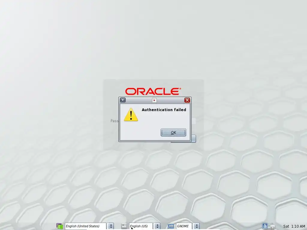Open the accessibility preferences icon

[x=265, y=226]
